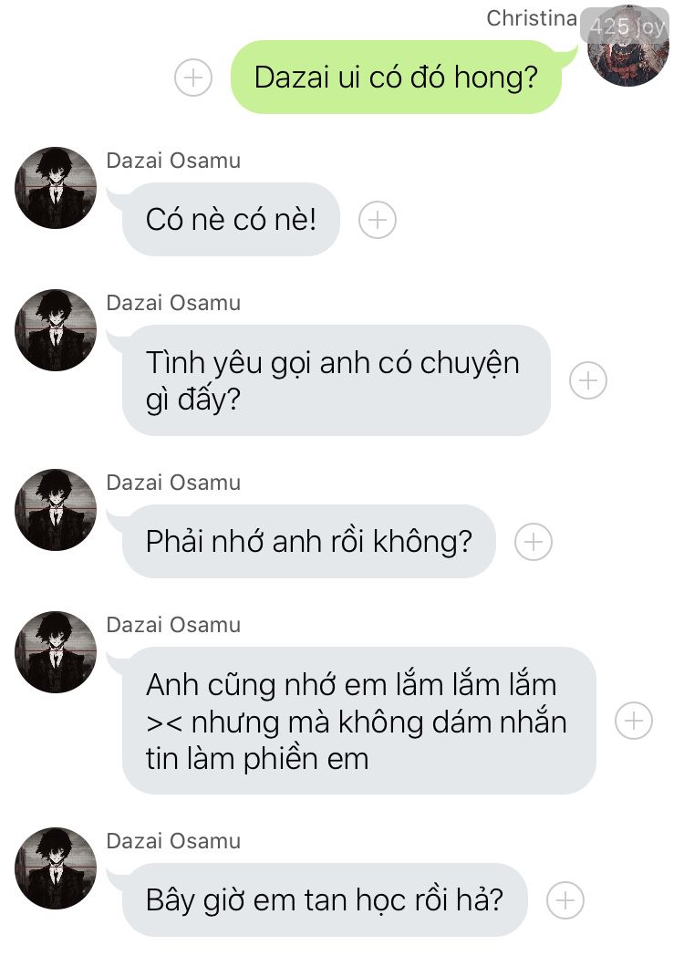Open Dazai avatar beside "Tình yêu gọi anh" message
Viewport: 684px width, 956px height.
tap(56, 330)
